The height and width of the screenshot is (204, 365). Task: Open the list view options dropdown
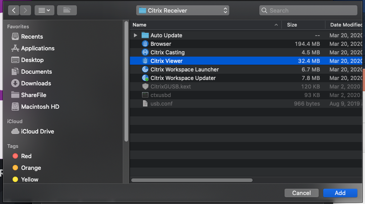point(44,11)
